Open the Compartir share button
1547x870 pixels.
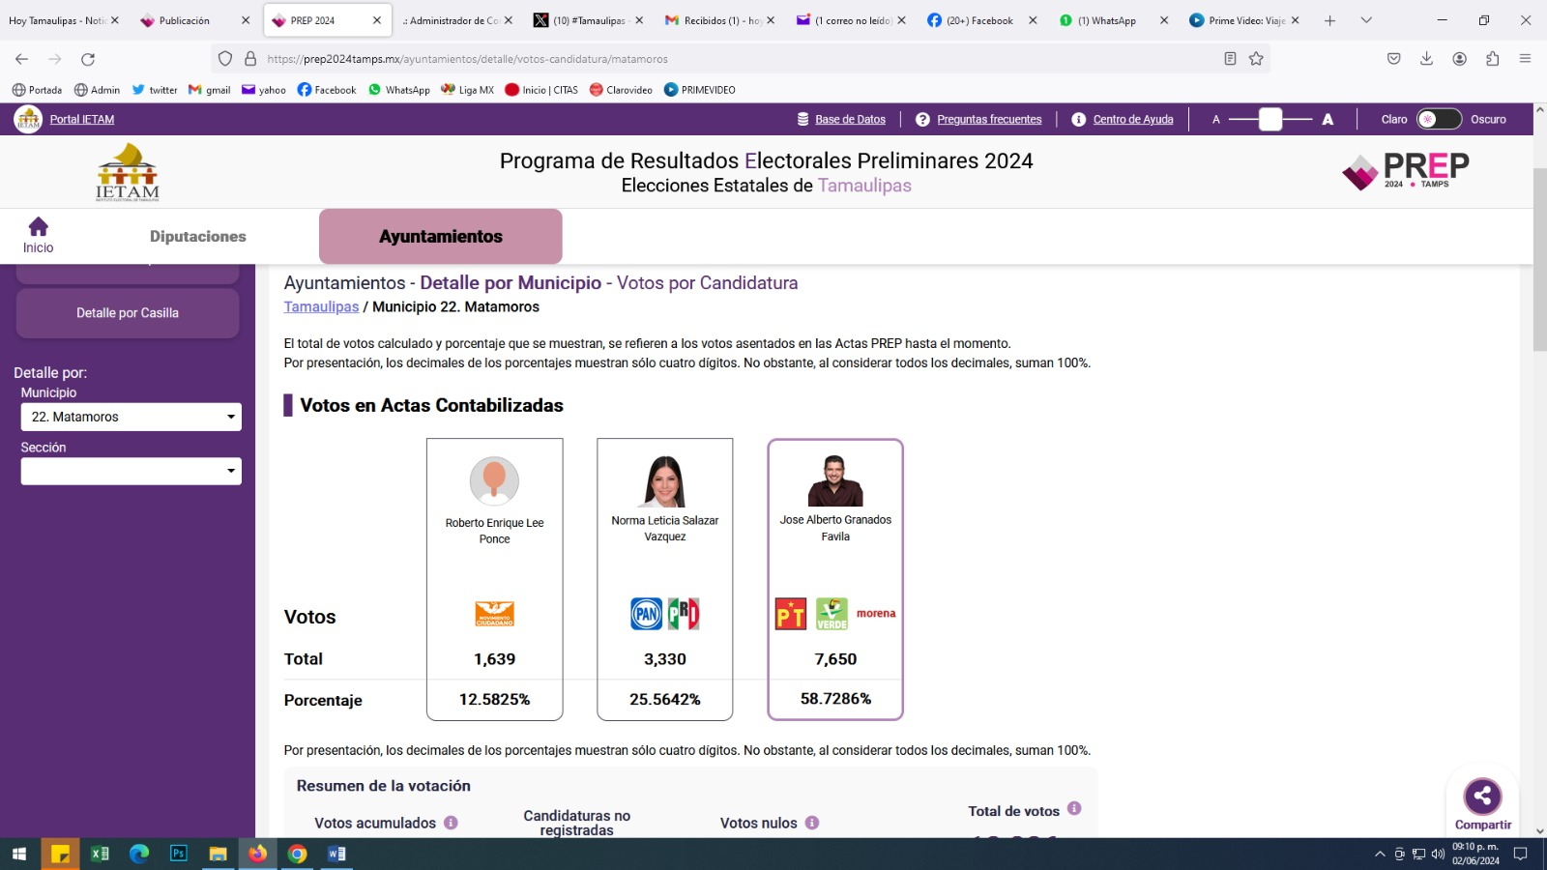click(1482, 797)
